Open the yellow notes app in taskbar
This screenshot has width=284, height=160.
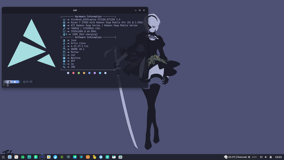[x=49, y=157]
